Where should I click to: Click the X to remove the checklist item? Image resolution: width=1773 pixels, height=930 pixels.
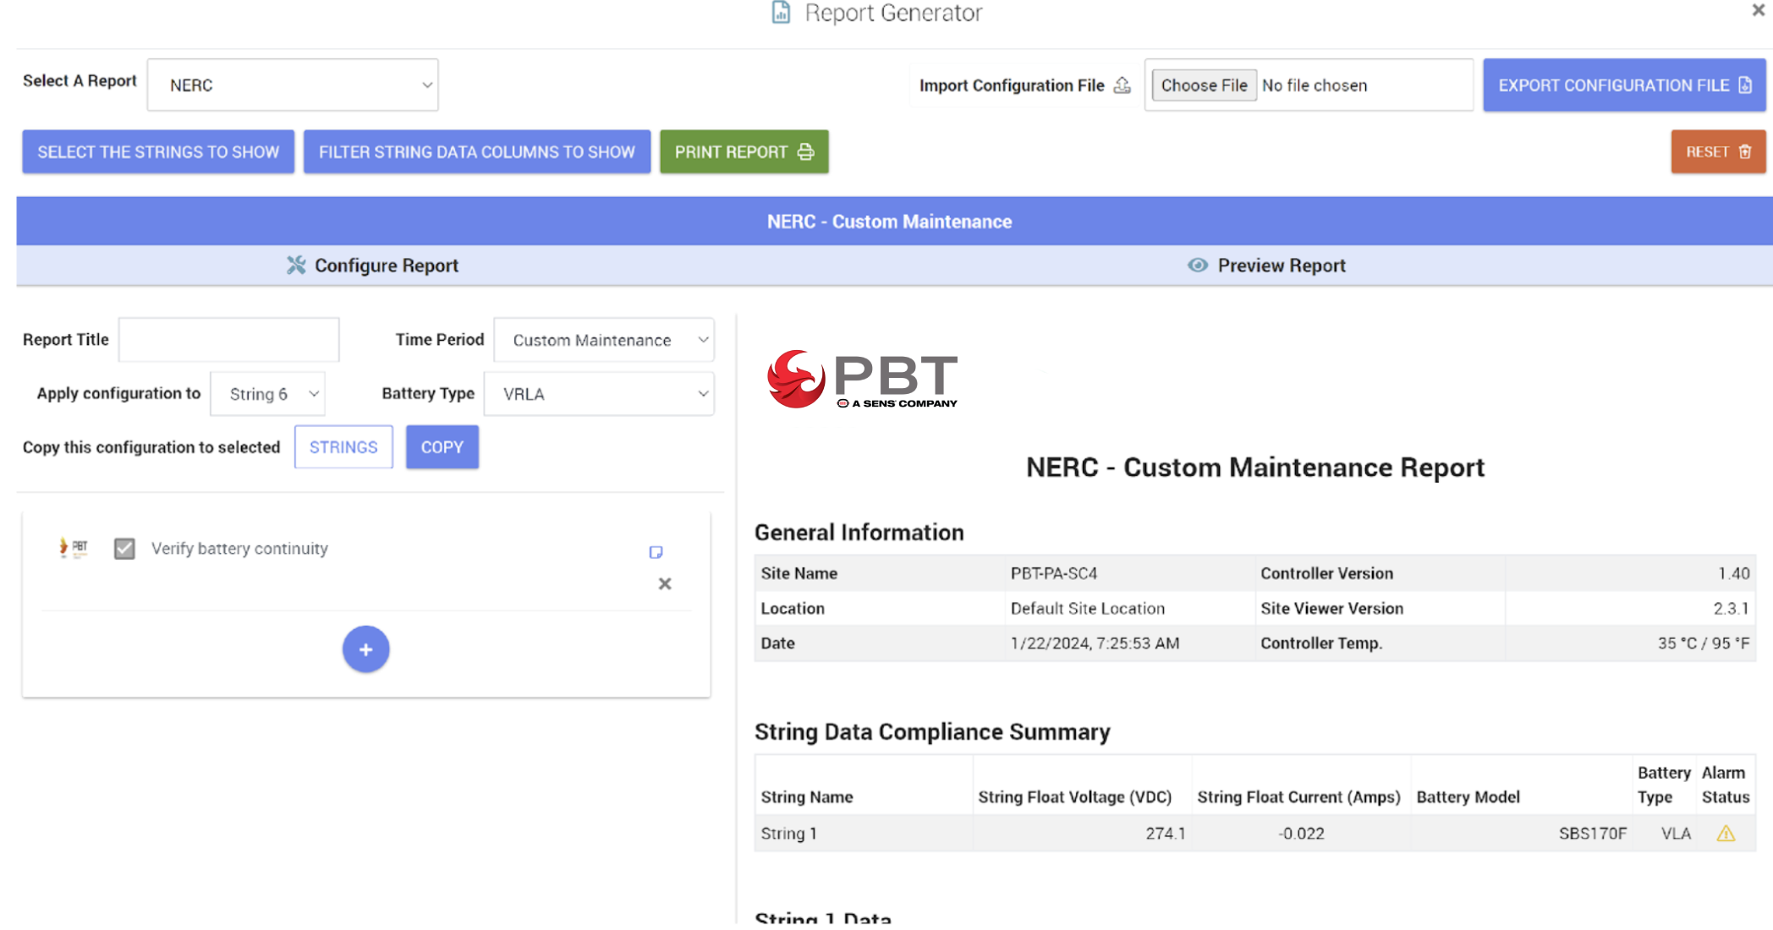[665, 583]
